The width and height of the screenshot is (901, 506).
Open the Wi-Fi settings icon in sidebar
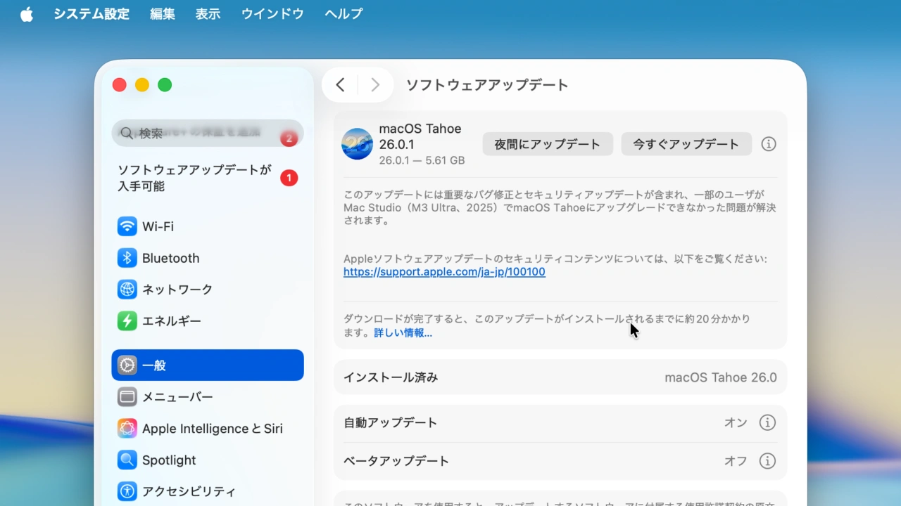(x=127, y=226)
